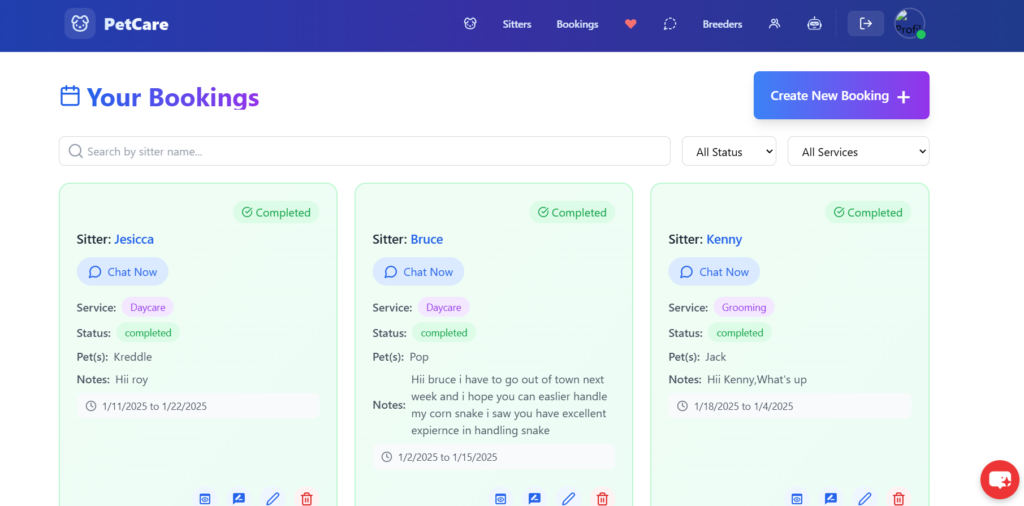The width and height of the screenshot is (1024, 506).
Task: Write a review for Jesicca's booking
Action: (239, 499)
